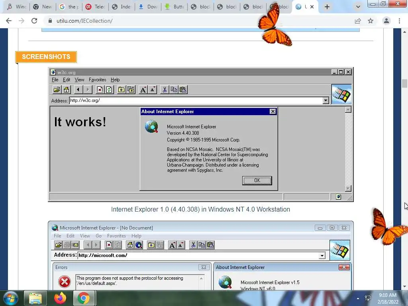The width and height of the screenshot is (408, 306).
Task: Click the Internet Explorer 1.0 caption text
Action: click(x=200, y=209)
